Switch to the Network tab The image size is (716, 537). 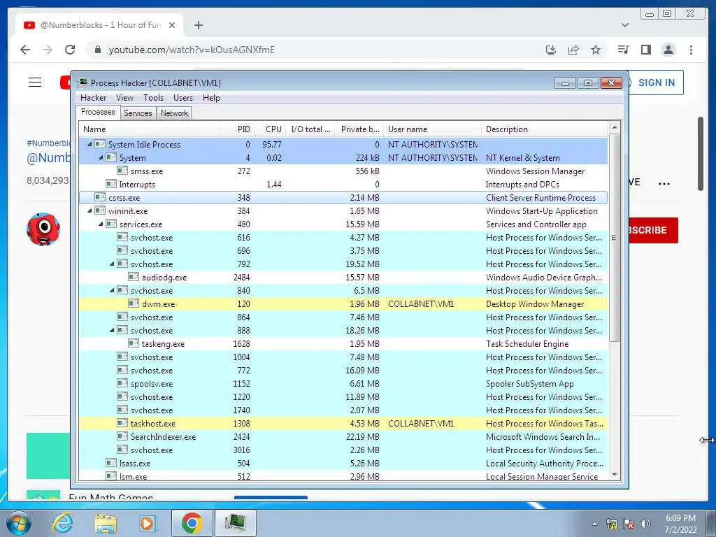coord(174,113)
